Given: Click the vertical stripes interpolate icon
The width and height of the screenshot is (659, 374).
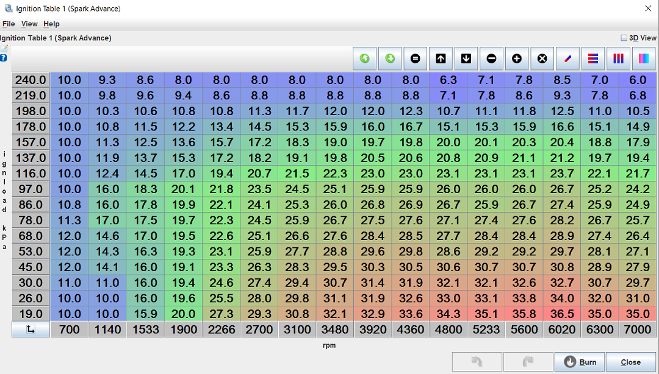Looking at the screenshot, I should tap(618, 58).
